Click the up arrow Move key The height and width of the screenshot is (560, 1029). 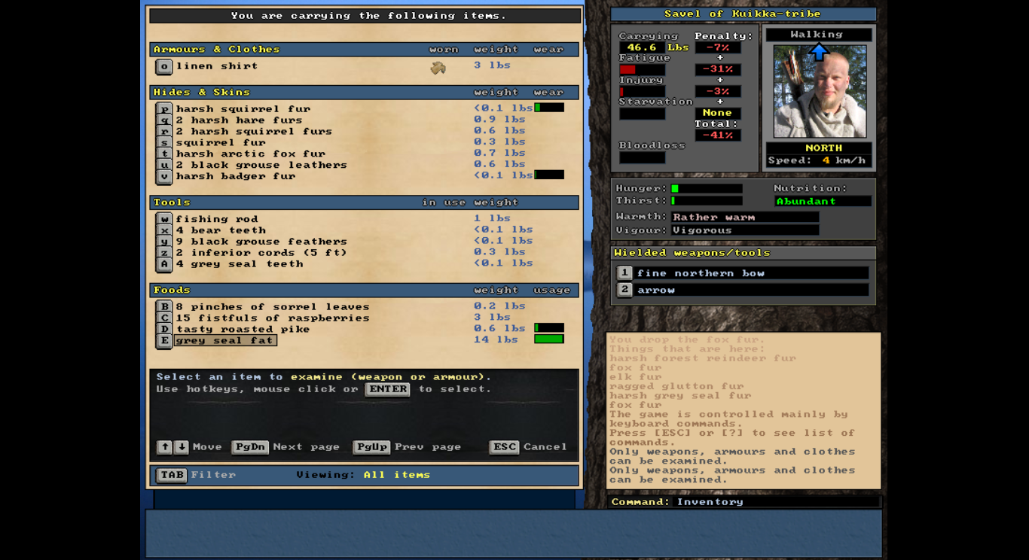(164, 447)
